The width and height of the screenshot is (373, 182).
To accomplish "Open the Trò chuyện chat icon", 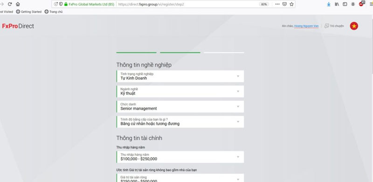I will pyautogui.click(x=327, y=26).
